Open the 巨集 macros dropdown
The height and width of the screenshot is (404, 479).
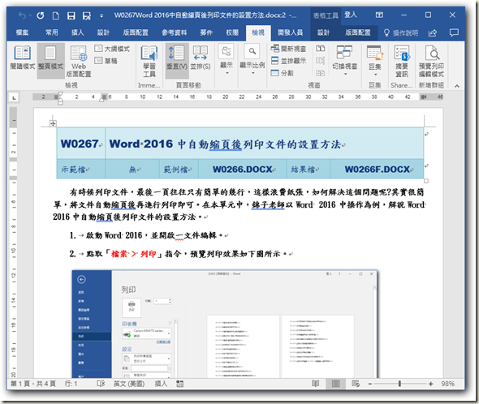[375, 60]
